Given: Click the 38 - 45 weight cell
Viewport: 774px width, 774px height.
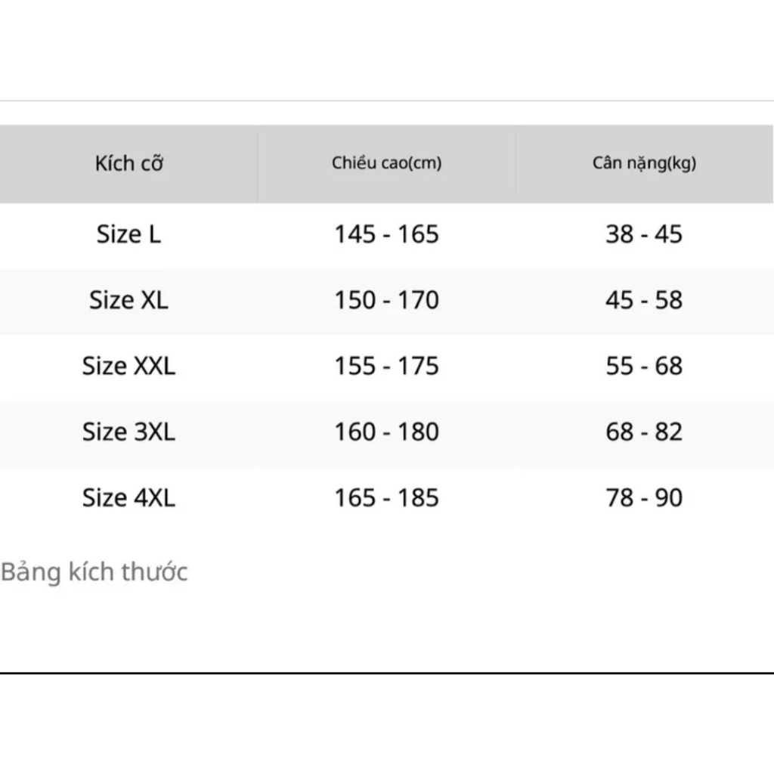Looking at the screenshot, I should click(644, 234).
